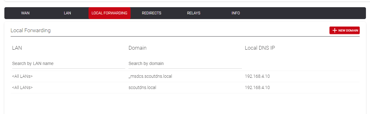Click the All LANs cell in second row
370x114 pixels.
22,87
